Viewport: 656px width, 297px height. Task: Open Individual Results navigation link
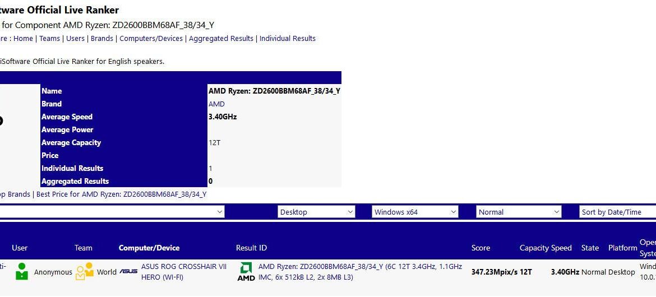point(287,39)
